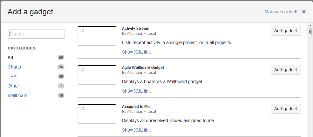Viewport: 313px width, 137px height.
Task: Filter gadgets by Charts category
Action: 14,67
